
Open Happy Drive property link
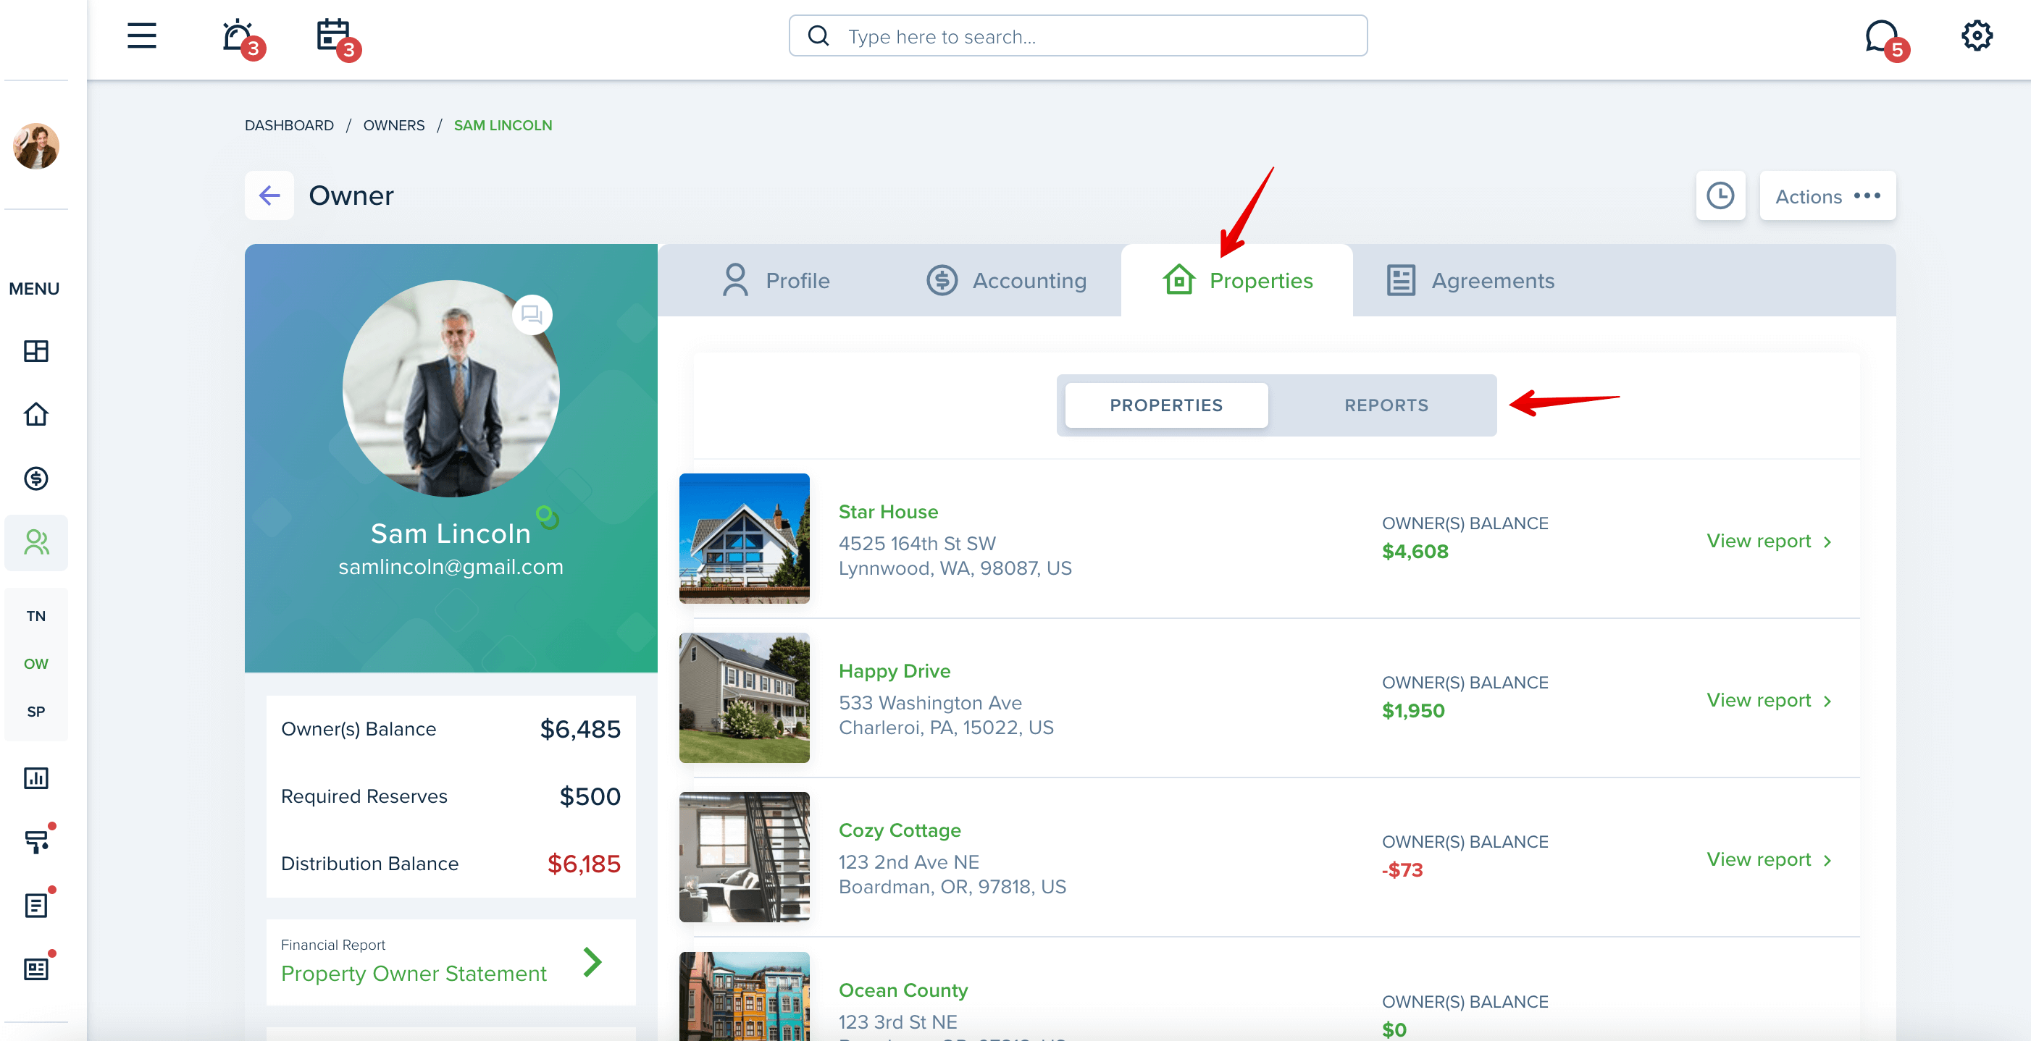point(894,670)
